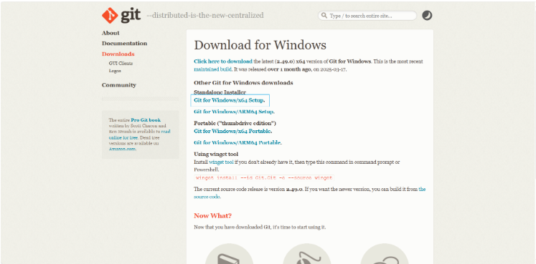
Task: Focus the site search field
Action: [367, 16]
